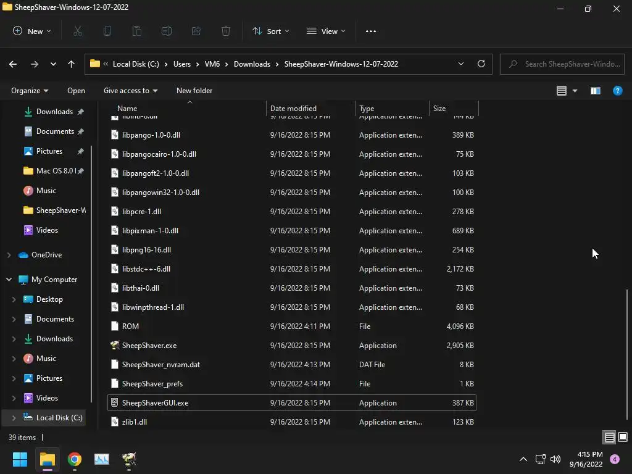The height and width of the screenshot is (474, 632).
Task: Click the Paste clipboard icon
Action: [x=137, y=31]
